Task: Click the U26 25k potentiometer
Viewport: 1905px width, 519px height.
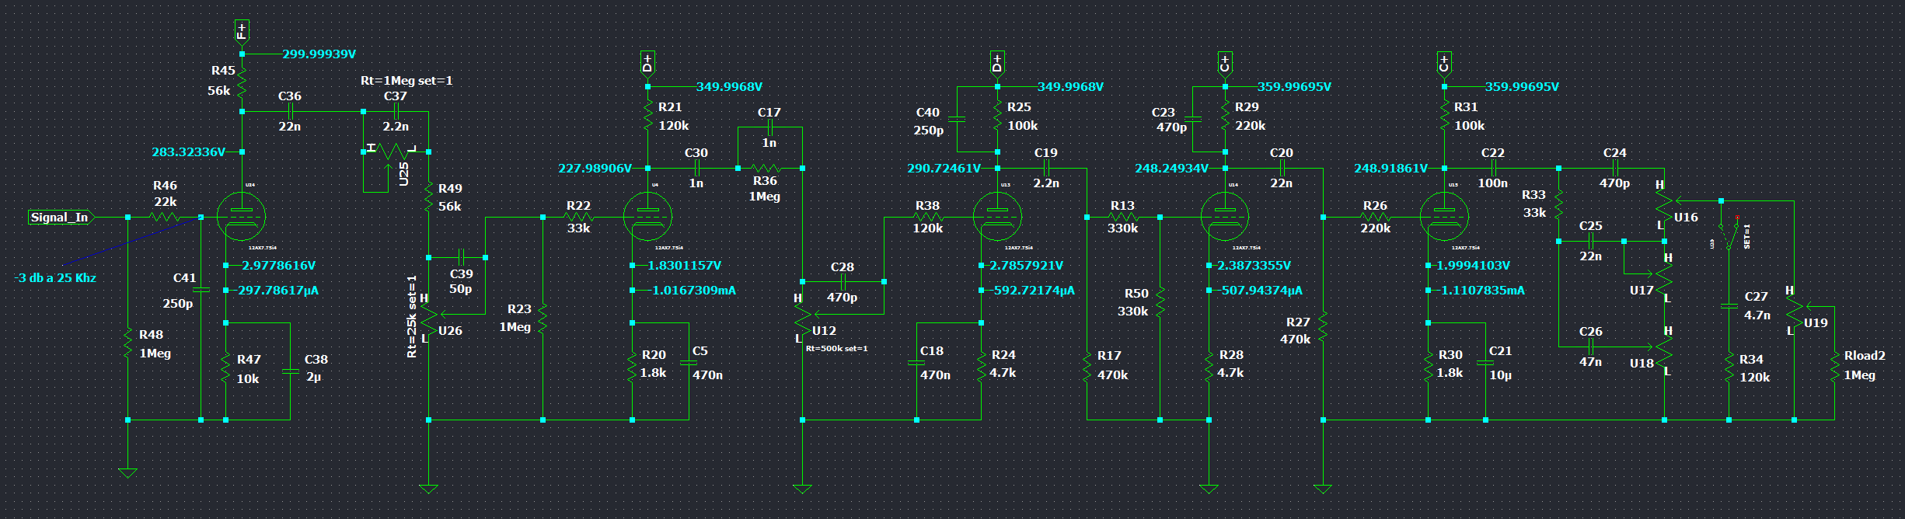Action: tap(428, 316)
